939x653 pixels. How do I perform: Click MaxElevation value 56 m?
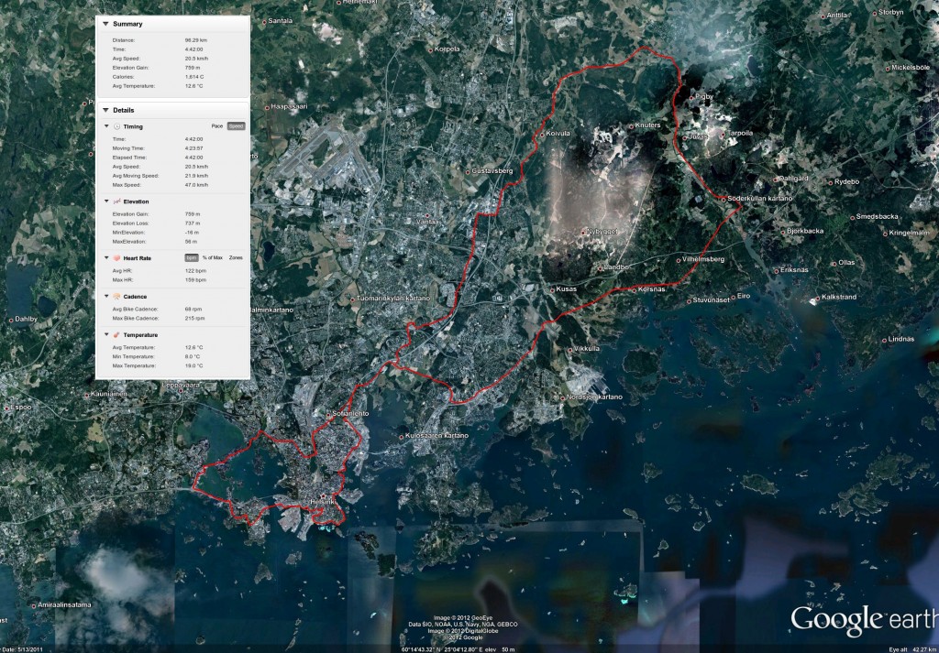pyautogui.click(x=191, y=242)
